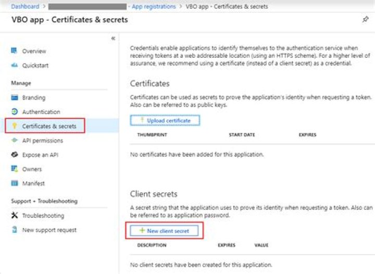375x274 pixels.
Task: Click the Quickstart cloud icon
Action: coord(15,65)
